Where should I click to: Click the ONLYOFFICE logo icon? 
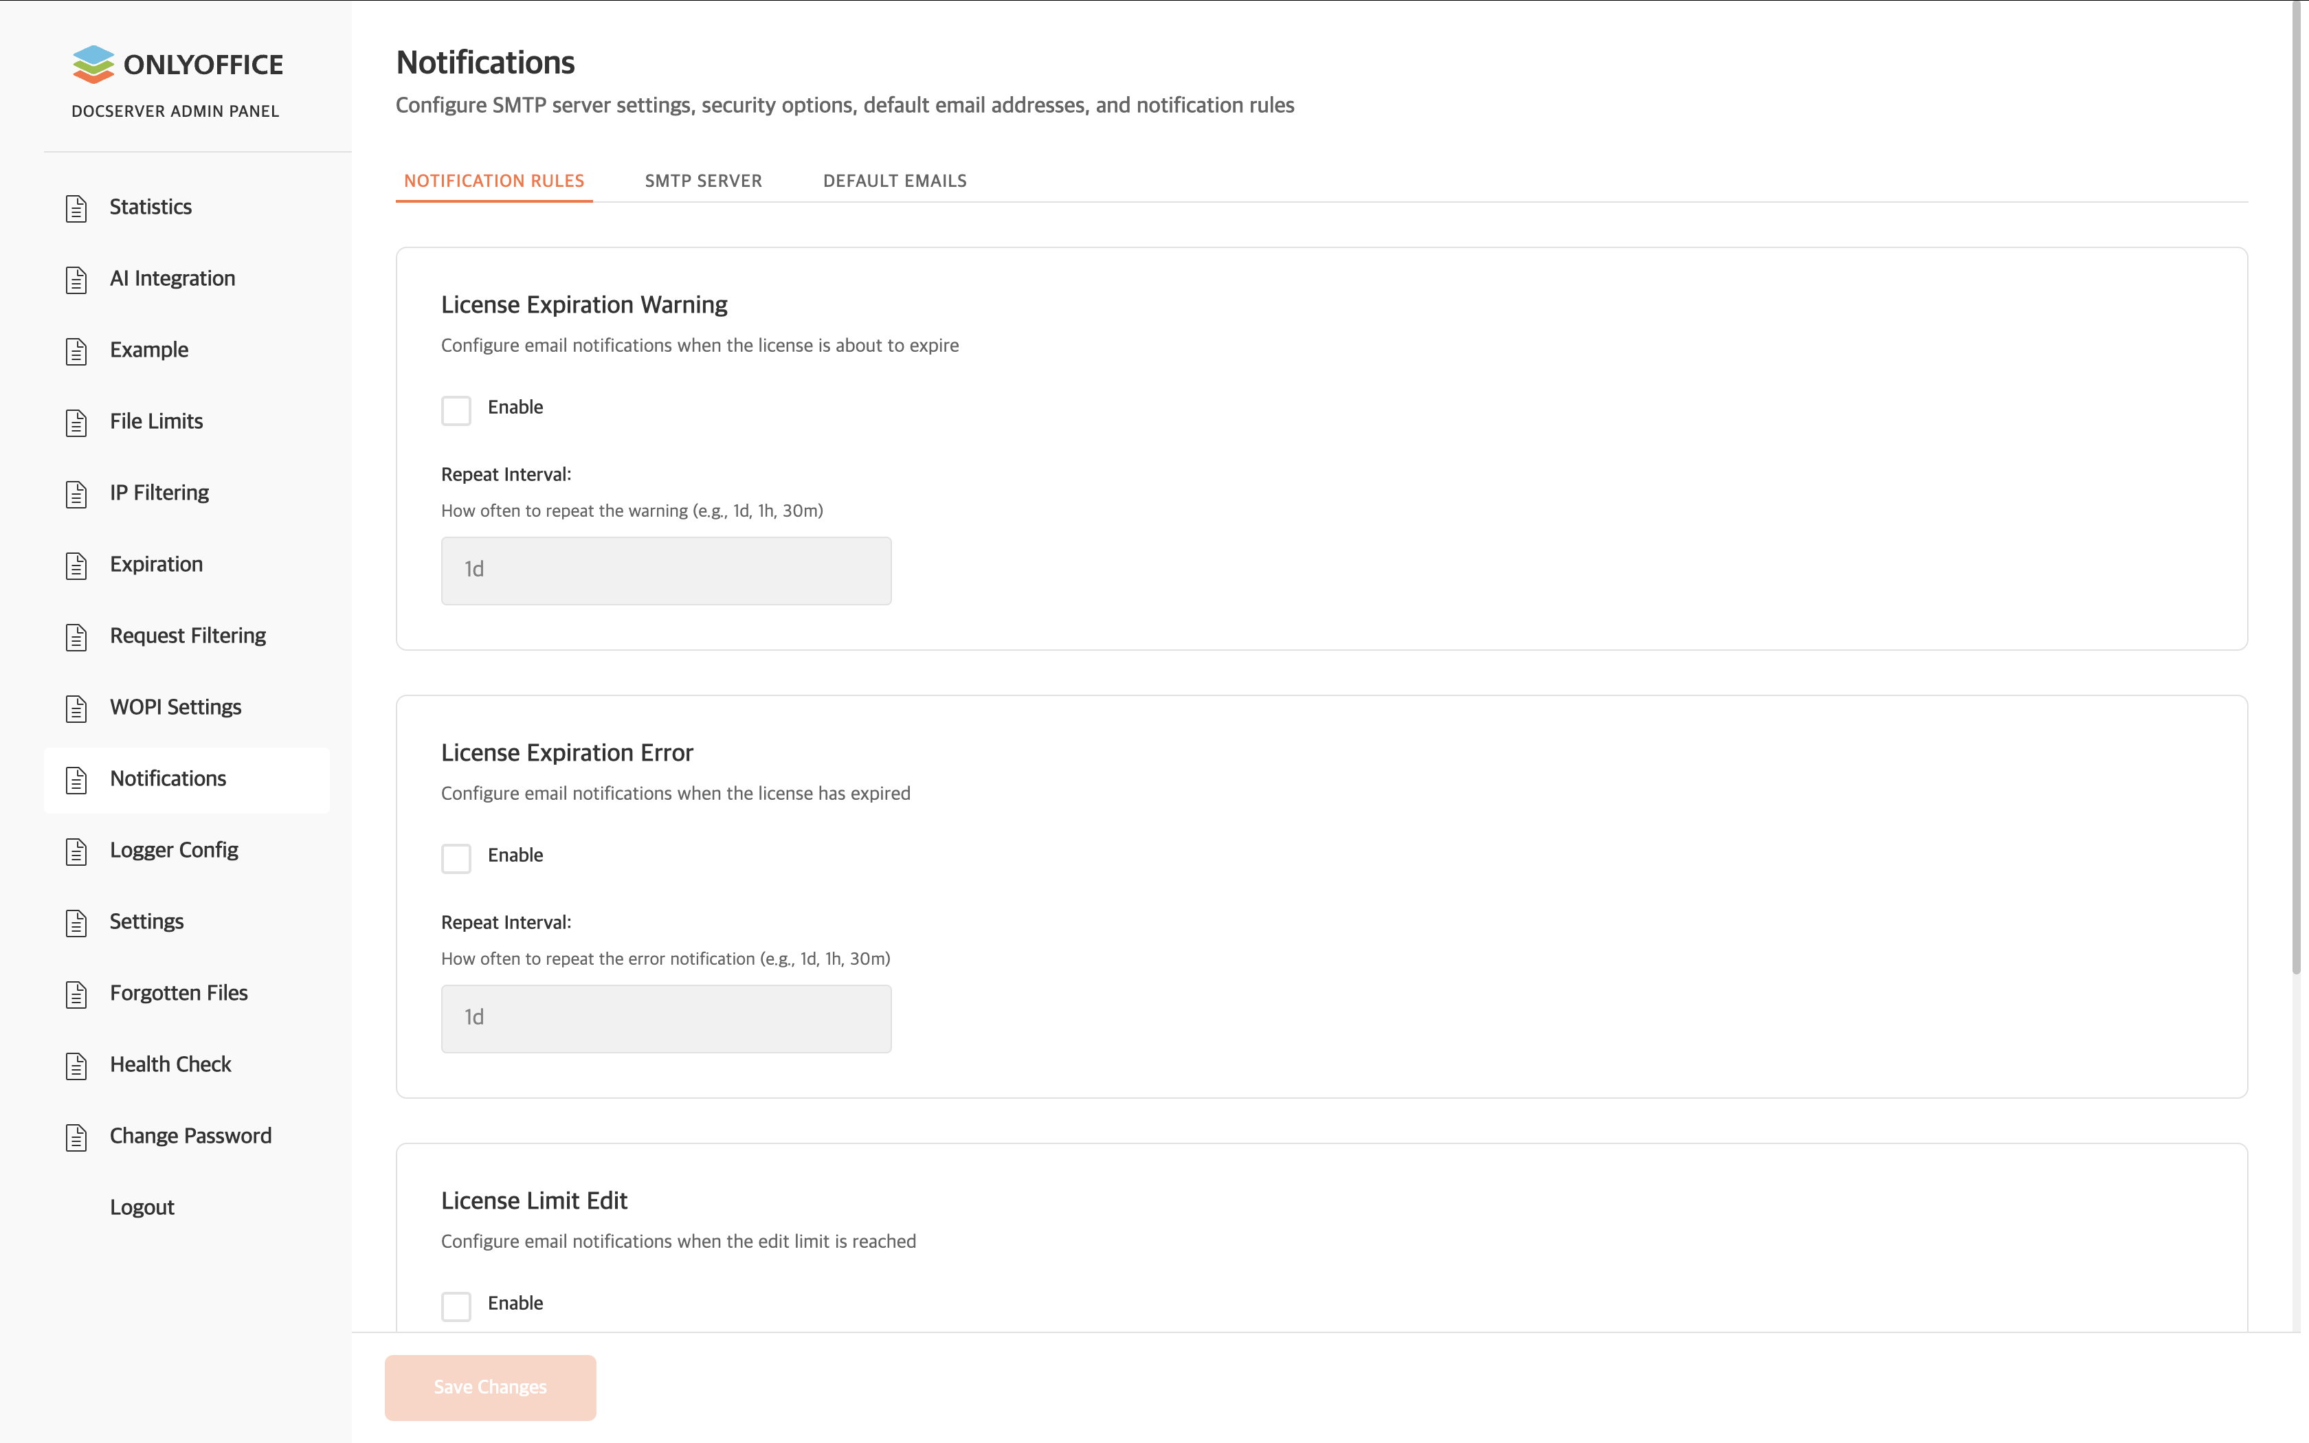coord(93,64)
